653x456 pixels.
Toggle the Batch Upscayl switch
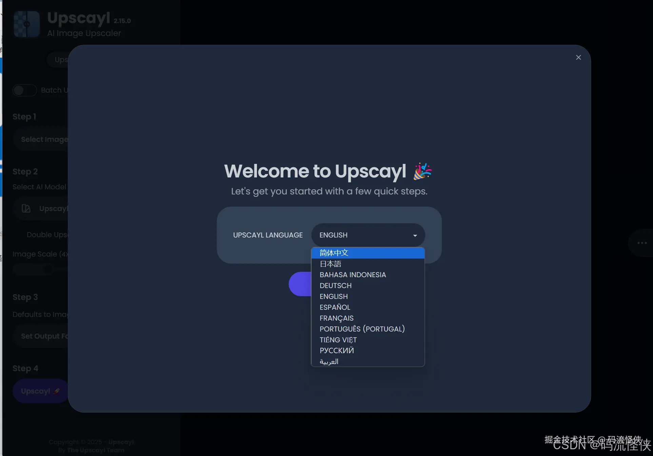pyautogui.click(x=24, y=90)
